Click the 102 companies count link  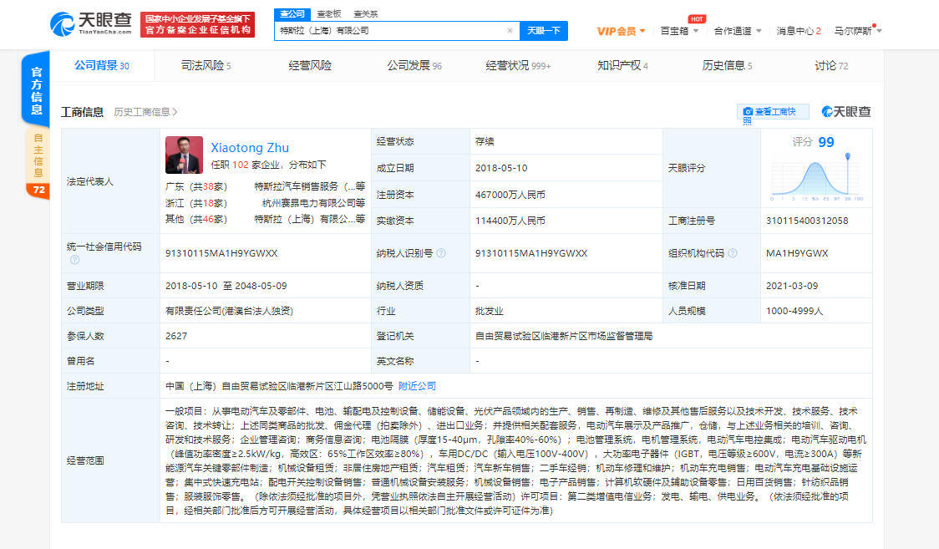coord(240,165)
